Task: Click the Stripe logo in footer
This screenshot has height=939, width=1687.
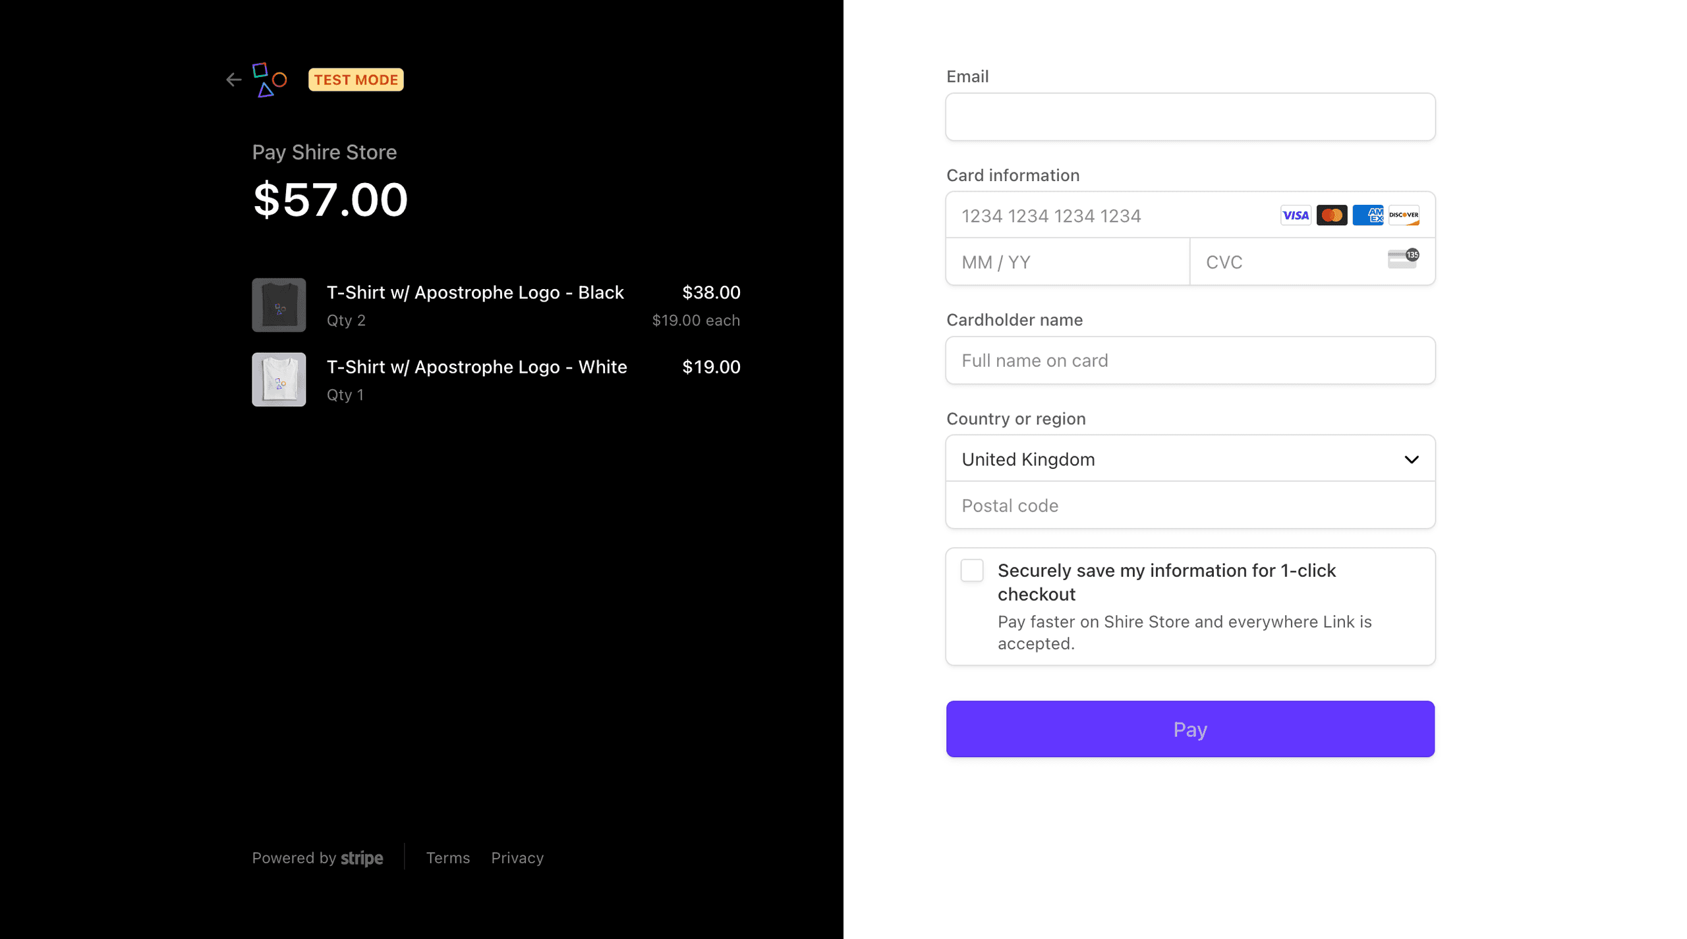Action: click(362, 858)
